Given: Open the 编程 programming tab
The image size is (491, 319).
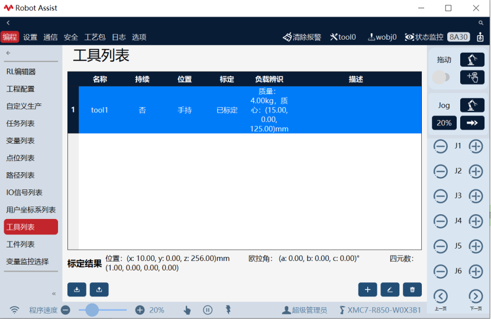Looking at the screenshot, I should point(9,37).
